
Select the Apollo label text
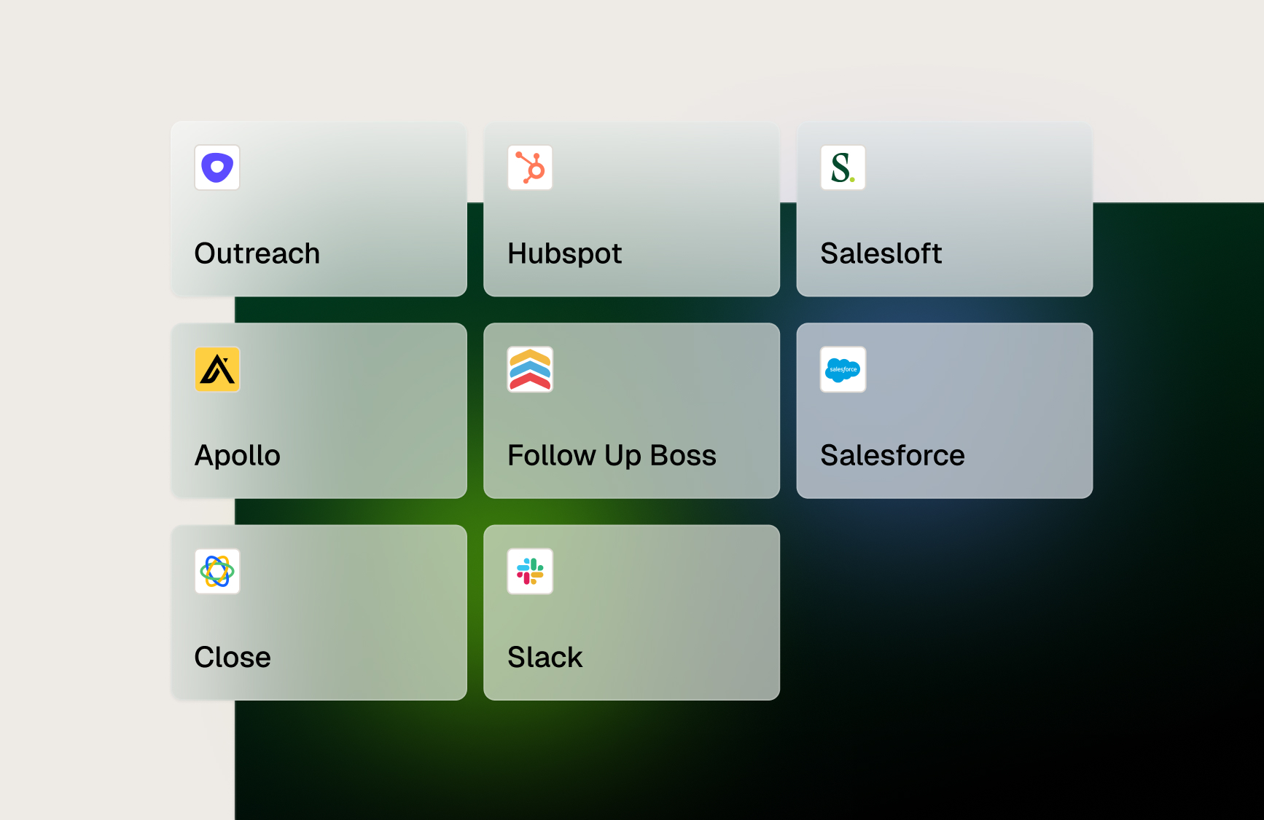coord(238,456)
